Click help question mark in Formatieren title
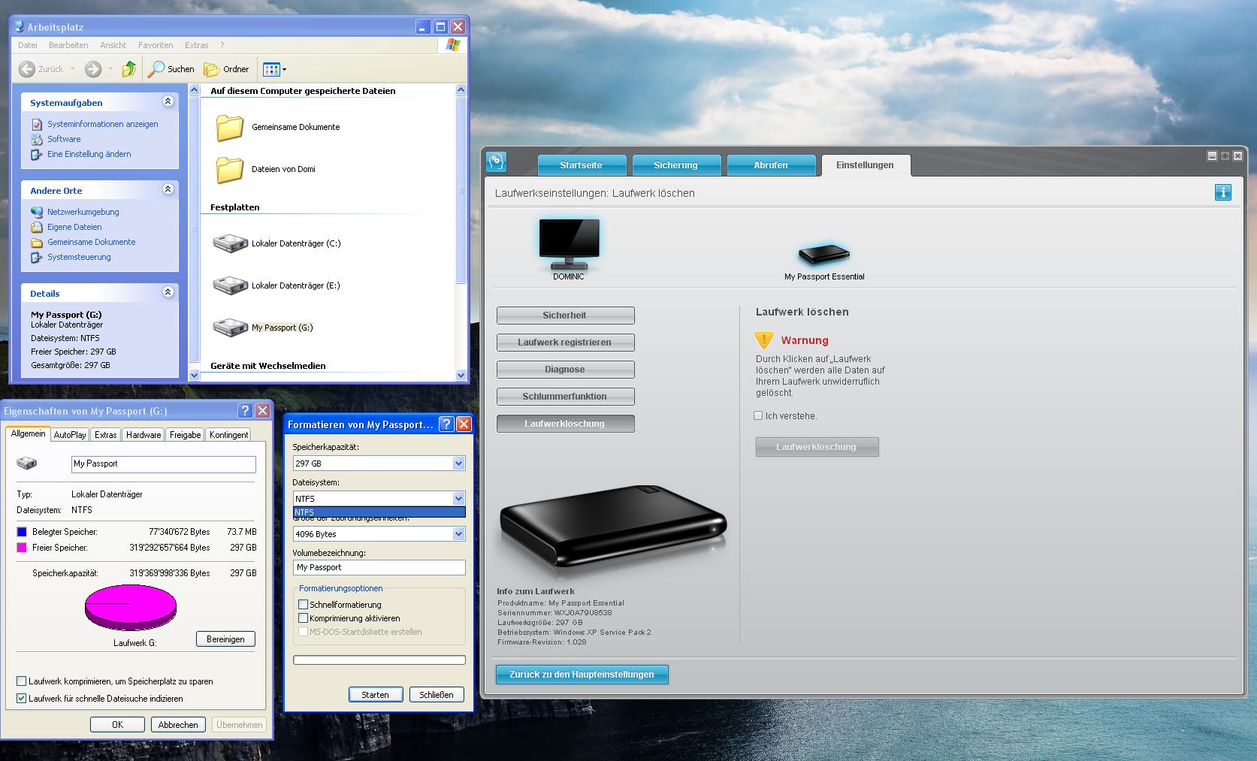Viewport: 1257px width, 761px height. pyautogui.click(x=446, y=424)
